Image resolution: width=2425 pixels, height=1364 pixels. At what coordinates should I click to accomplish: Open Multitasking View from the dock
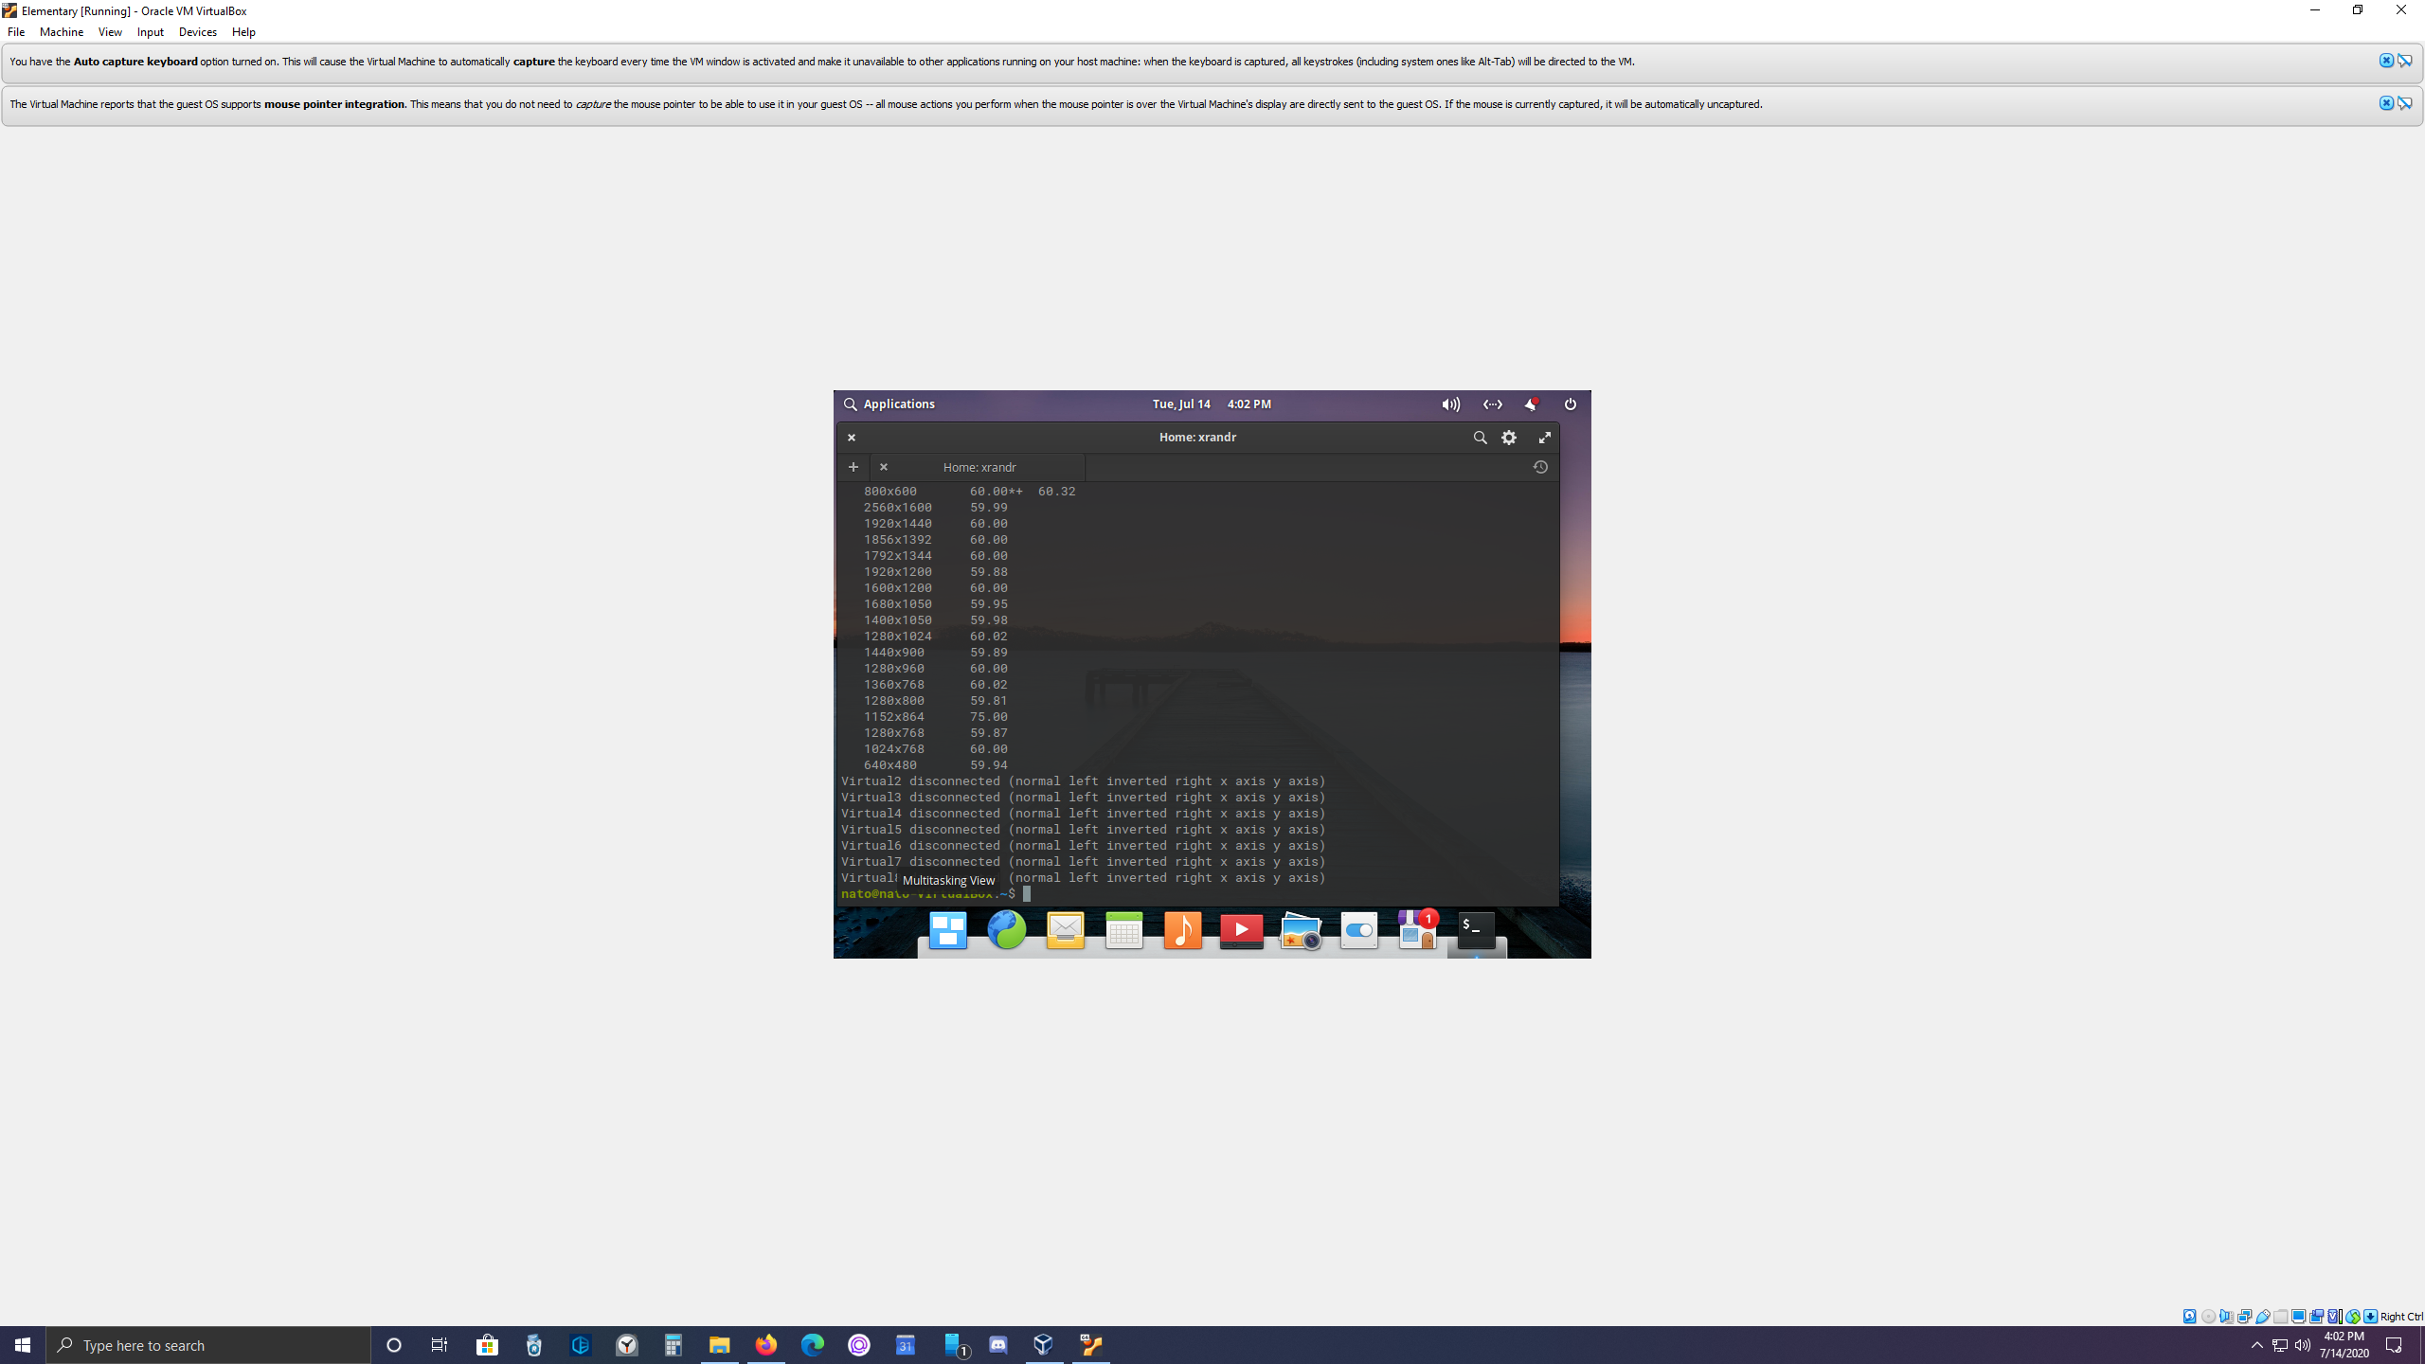pyautogui.click(x=947, y=930)
